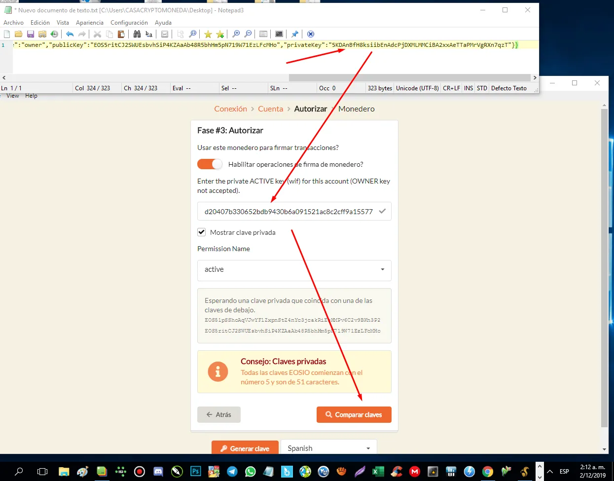614x481 pixels.
Task: Open the Help menu of back window
Action: coord(31,96)
